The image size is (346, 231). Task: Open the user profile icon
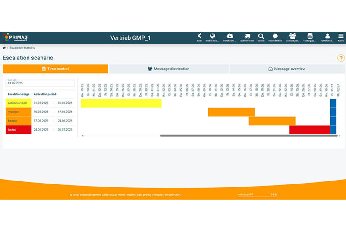tap(327, 36)
